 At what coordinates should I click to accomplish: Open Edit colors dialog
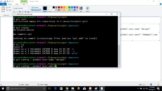coord(81,9)
